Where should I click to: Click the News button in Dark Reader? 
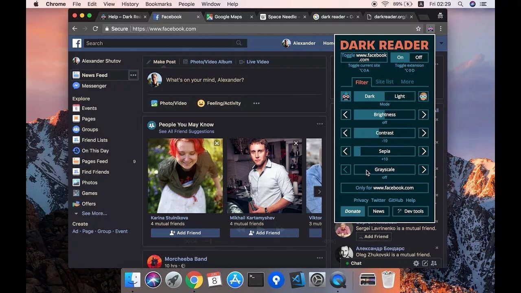379,211
